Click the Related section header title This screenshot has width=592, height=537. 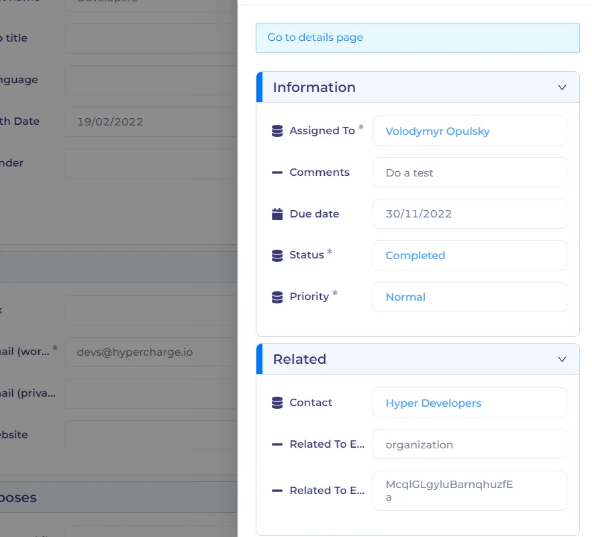(x=299, y=359)
